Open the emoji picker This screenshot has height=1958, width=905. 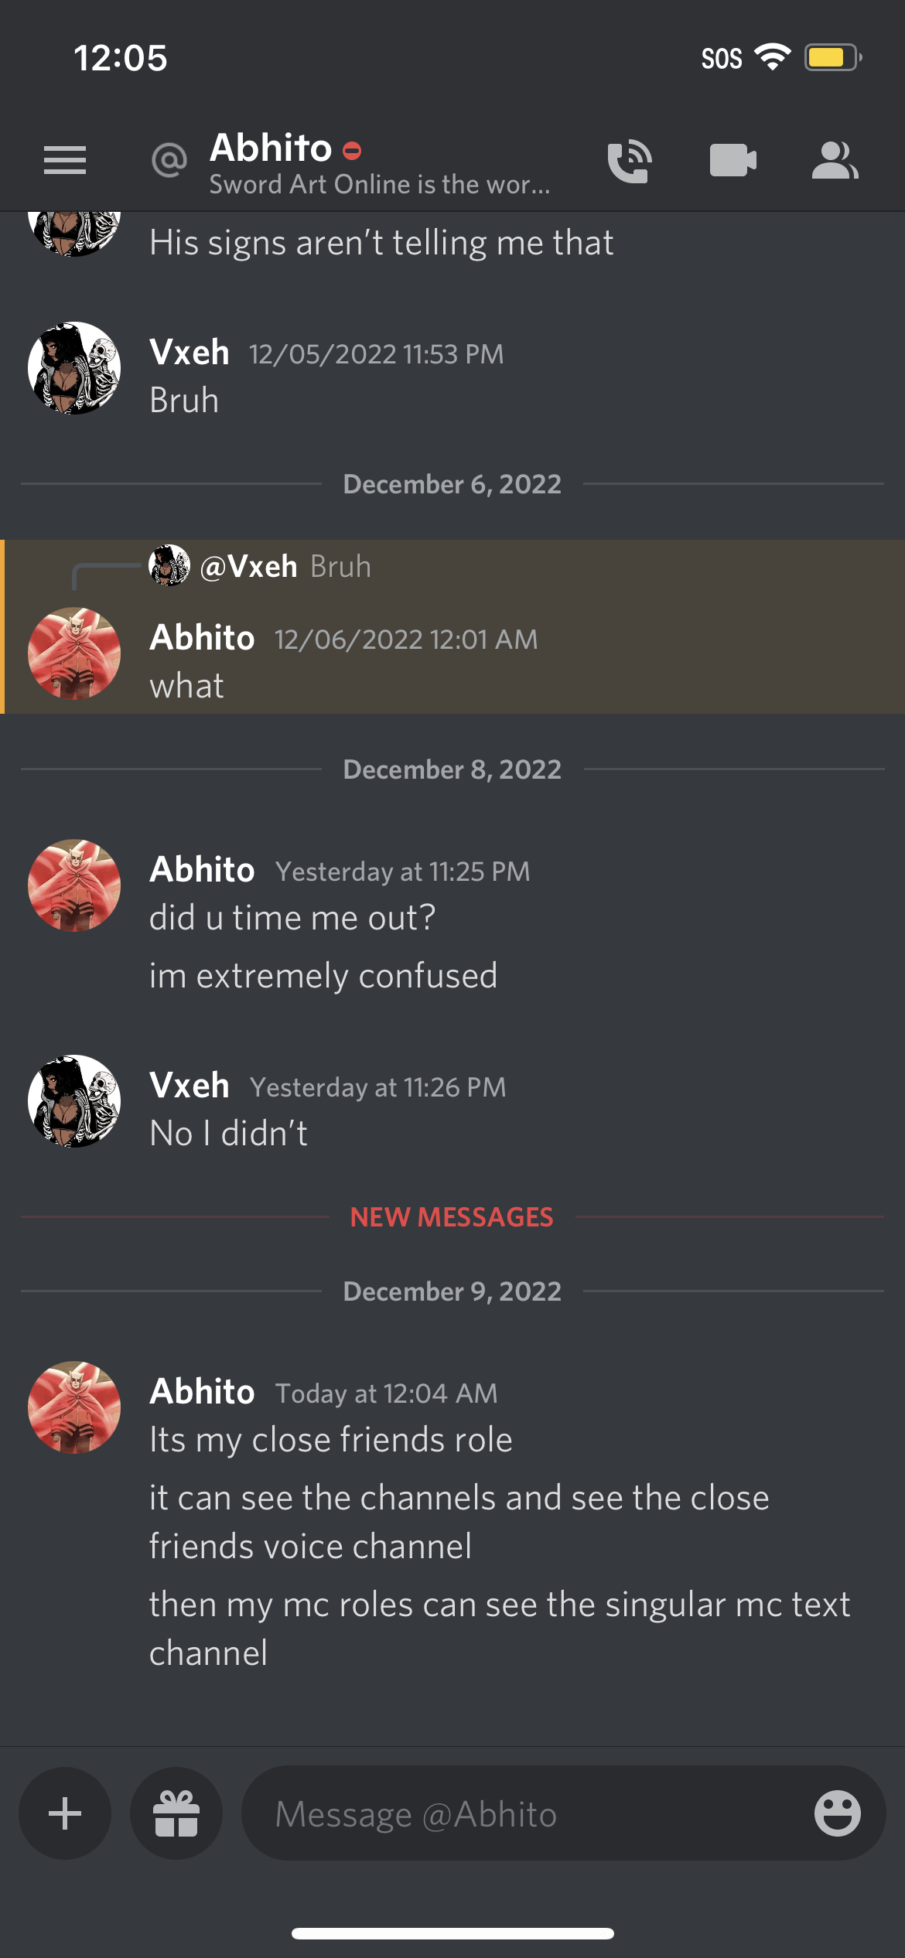pos(837,1813)
